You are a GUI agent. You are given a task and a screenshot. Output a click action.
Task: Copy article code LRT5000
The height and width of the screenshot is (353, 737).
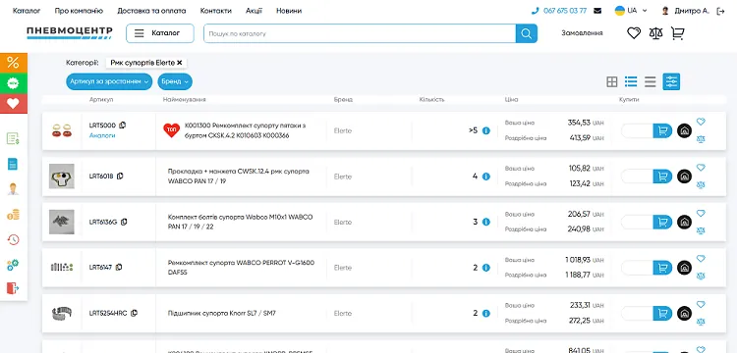123,126
